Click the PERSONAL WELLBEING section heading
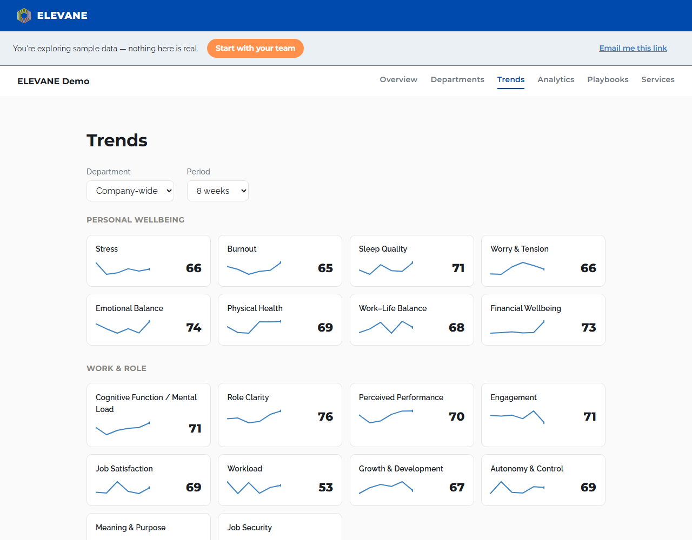Viewport: 692px width, 540px height. (136, 220)
